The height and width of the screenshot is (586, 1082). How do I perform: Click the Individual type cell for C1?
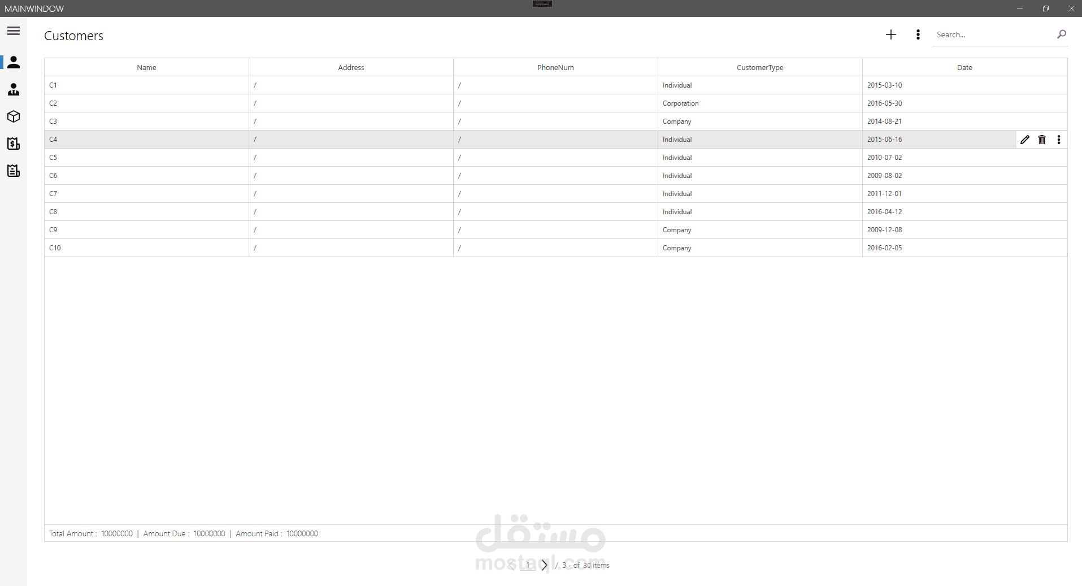point(760,85)
